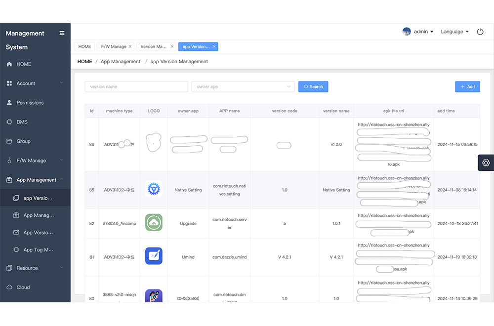Click the version code column header
494x326 pixels.
pyautogui.click(x=285, y=111)
